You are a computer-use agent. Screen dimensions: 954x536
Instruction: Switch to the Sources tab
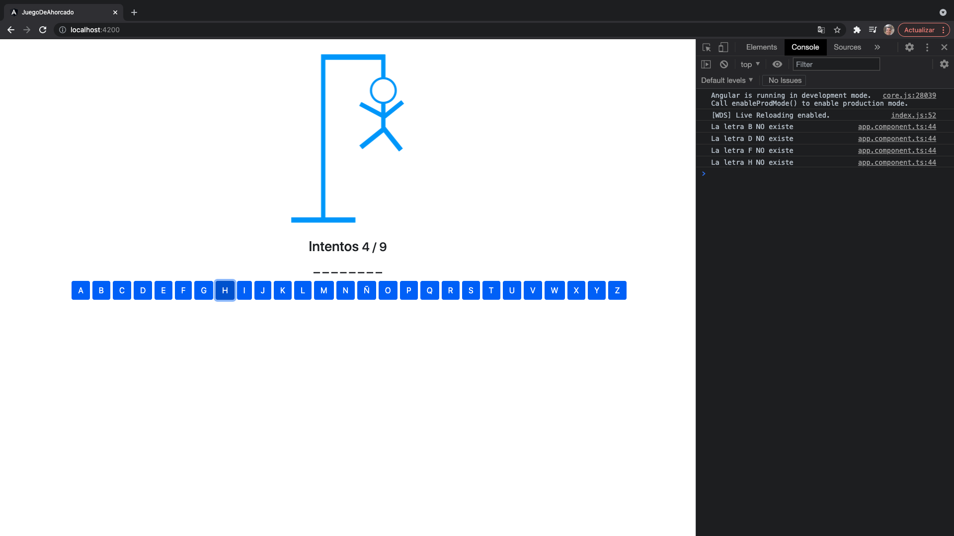click(847, 47)
